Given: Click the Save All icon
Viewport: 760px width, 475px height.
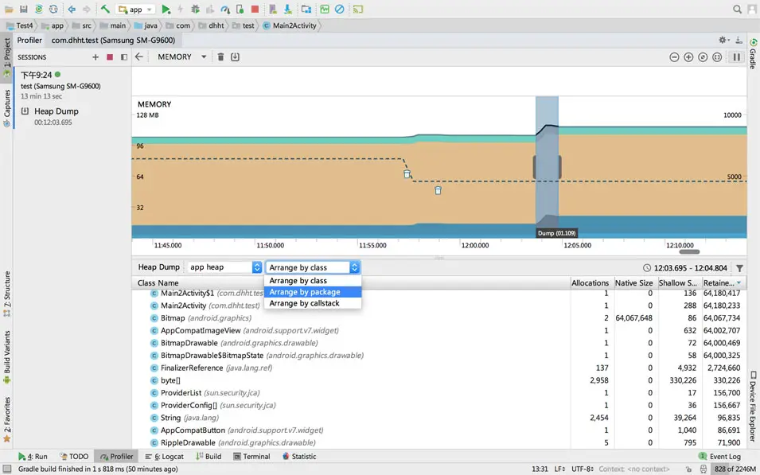Looking at the screenshot, I should pyautogui.click(x=24, y=10).
